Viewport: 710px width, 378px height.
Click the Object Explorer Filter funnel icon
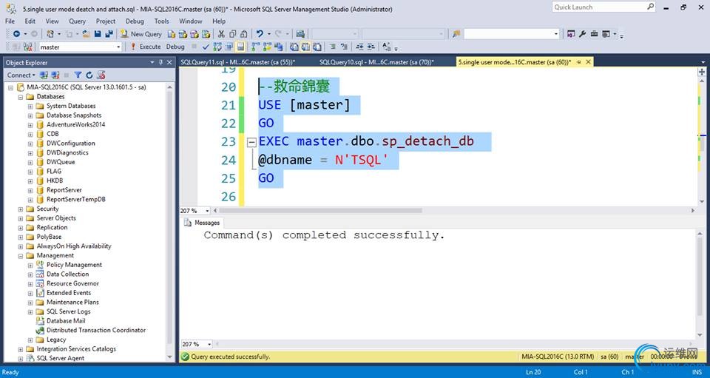pos(78,75)
